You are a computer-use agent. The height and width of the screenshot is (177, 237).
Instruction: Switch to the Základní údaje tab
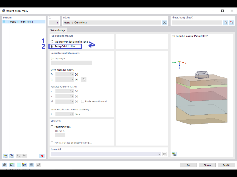(x=57, y=30)
